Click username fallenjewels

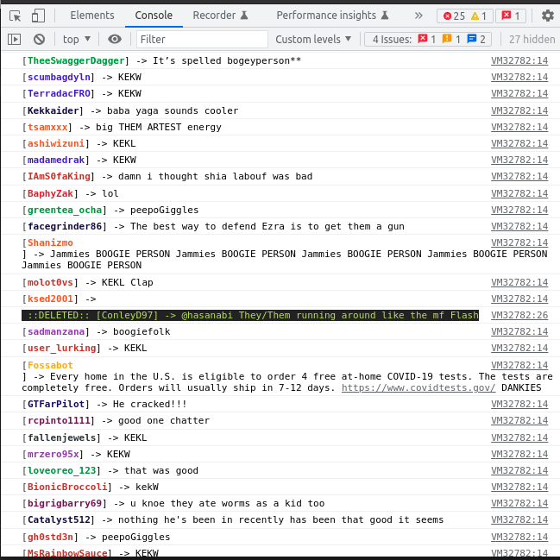pos(62,437)
